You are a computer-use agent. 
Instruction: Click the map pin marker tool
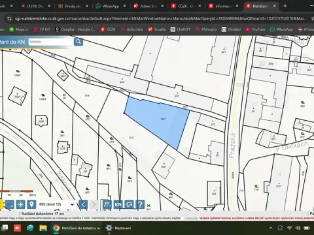click(31, 204)
